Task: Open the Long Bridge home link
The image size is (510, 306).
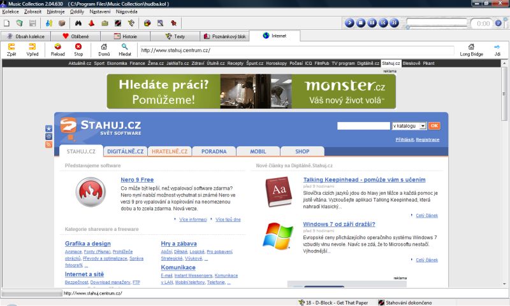Action: pyautogui.click(x=471, y=50)
